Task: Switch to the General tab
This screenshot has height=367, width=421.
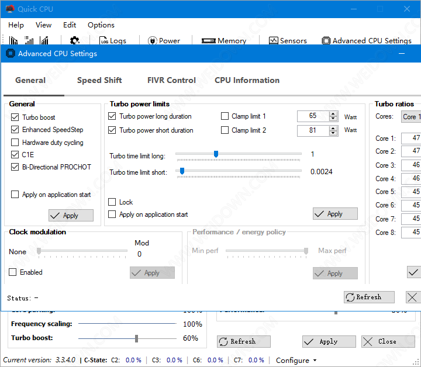Action: tap(30, 80)
